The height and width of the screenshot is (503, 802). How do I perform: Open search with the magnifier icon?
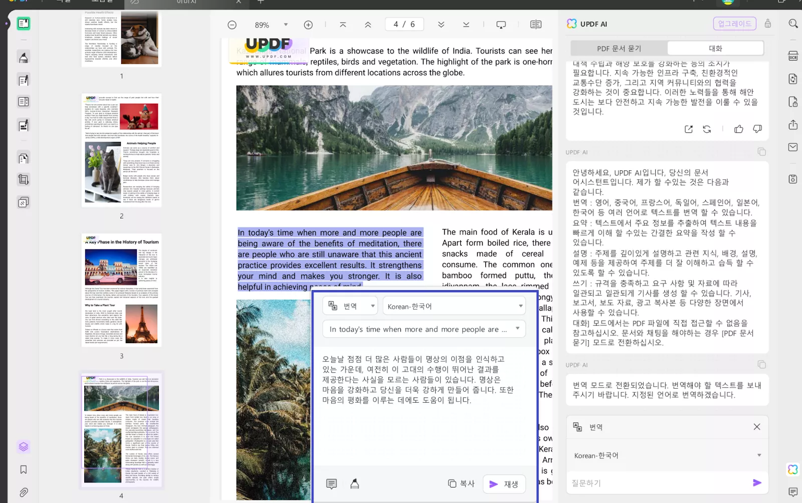(x=793, y=24)
